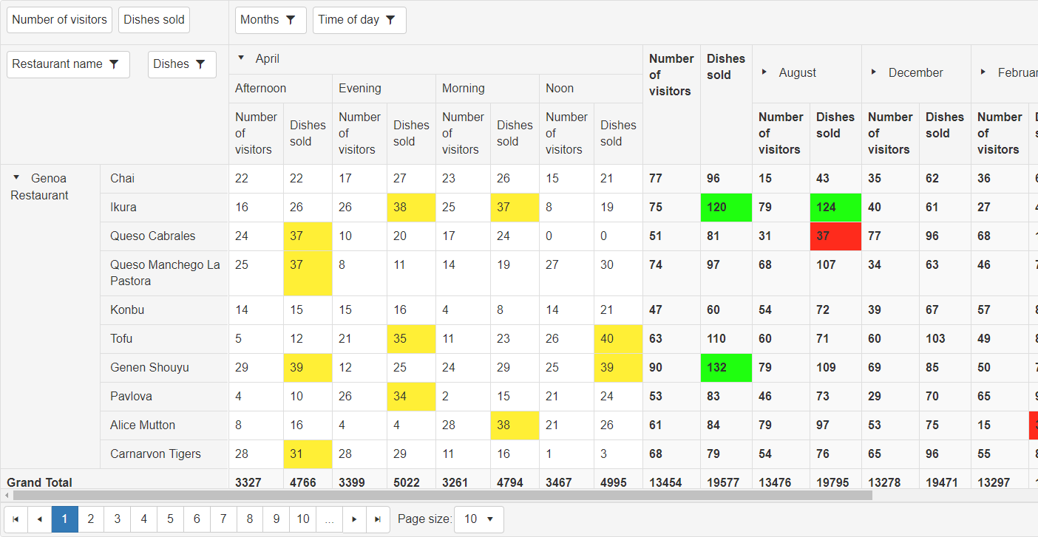Select page 1 in the pager
This screenshot has width=1038, height=537.
[x=65, y=519]
